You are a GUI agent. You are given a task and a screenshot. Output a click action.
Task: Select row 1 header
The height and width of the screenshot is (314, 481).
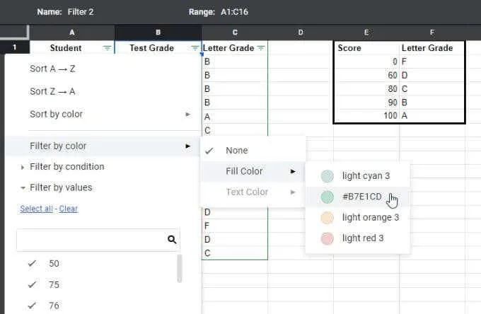point(14,47)
